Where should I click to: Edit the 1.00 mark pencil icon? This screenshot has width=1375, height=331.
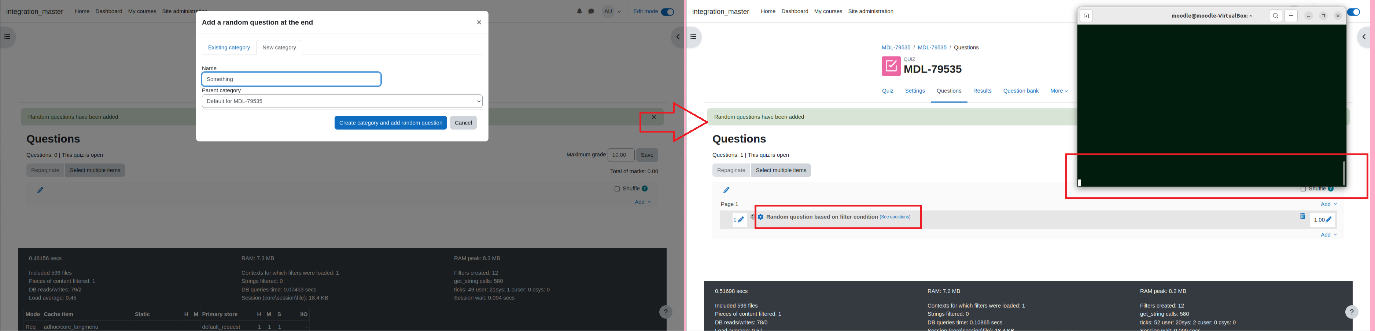point(1329,220)
